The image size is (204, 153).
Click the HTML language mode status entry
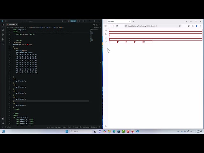pyautogui.click(x=75, y=127)
